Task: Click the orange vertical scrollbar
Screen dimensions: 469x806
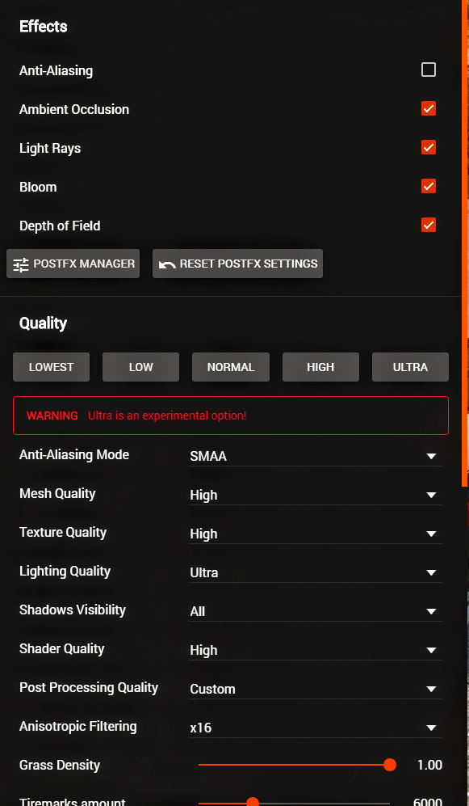Action: pyautogui.click(x=465, y=243)
